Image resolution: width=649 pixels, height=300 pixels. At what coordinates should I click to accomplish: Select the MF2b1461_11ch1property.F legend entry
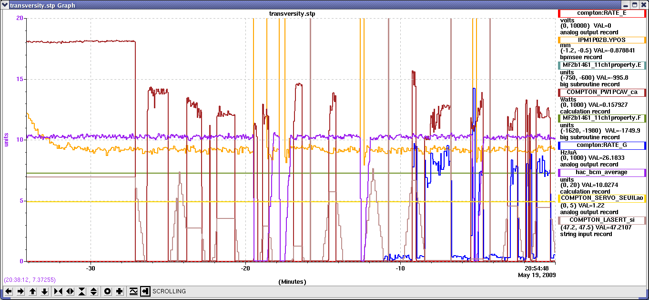602,118
